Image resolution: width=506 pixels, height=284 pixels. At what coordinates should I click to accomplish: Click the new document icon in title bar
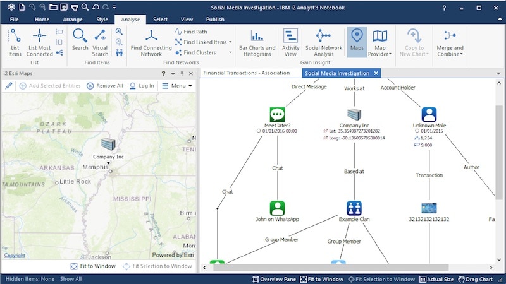coord(22,7)
